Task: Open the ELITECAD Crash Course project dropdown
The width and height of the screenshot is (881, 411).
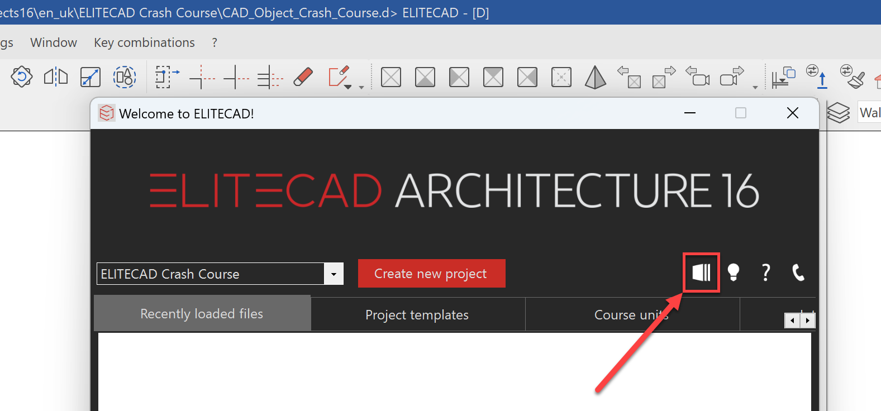Action: point(334,274)
